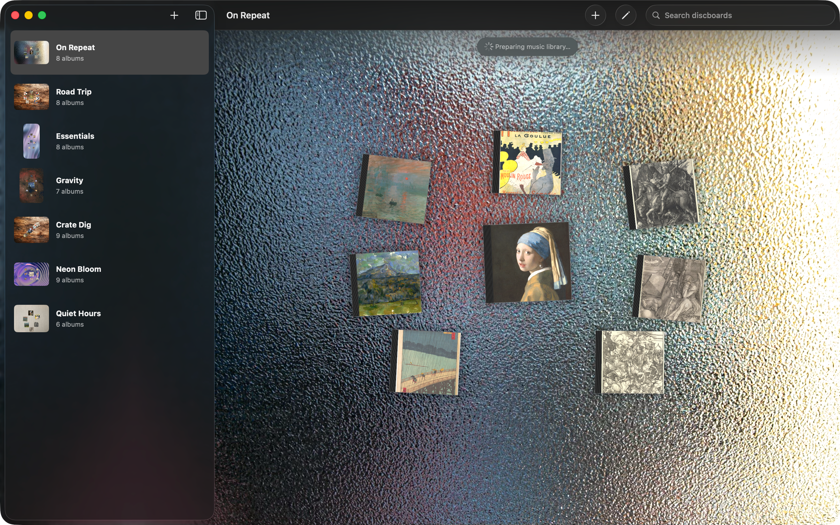Select the Girl with Pearl Earring album

(527, 262)
